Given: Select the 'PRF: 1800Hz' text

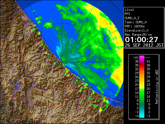Looking at the screenshot, I should pyautogui.click(x=135, y=26).
